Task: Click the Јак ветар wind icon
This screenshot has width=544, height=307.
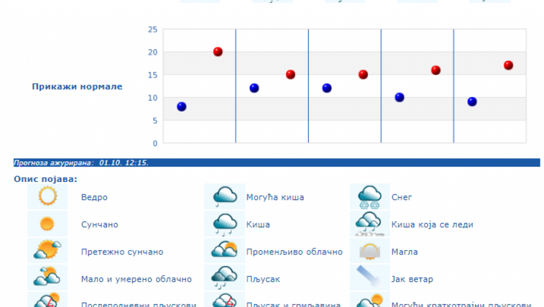Action: tap(370, 278)
